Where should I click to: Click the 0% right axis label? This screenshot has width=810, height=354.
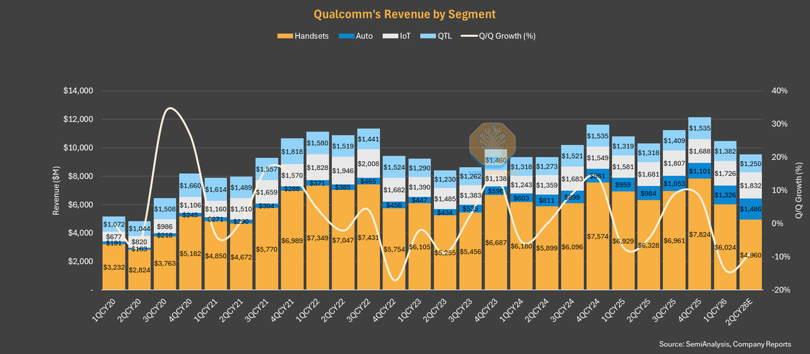coord(776,224)
